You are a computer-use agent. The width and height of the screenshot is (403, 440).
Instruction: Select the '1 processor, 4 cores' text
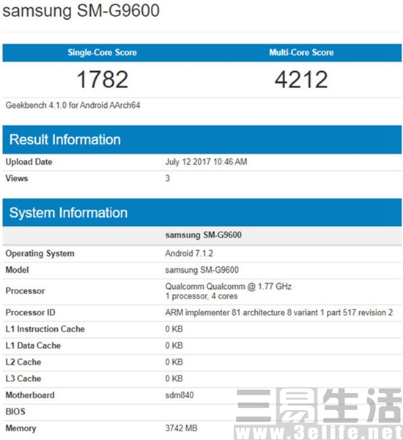pos(202,296)
